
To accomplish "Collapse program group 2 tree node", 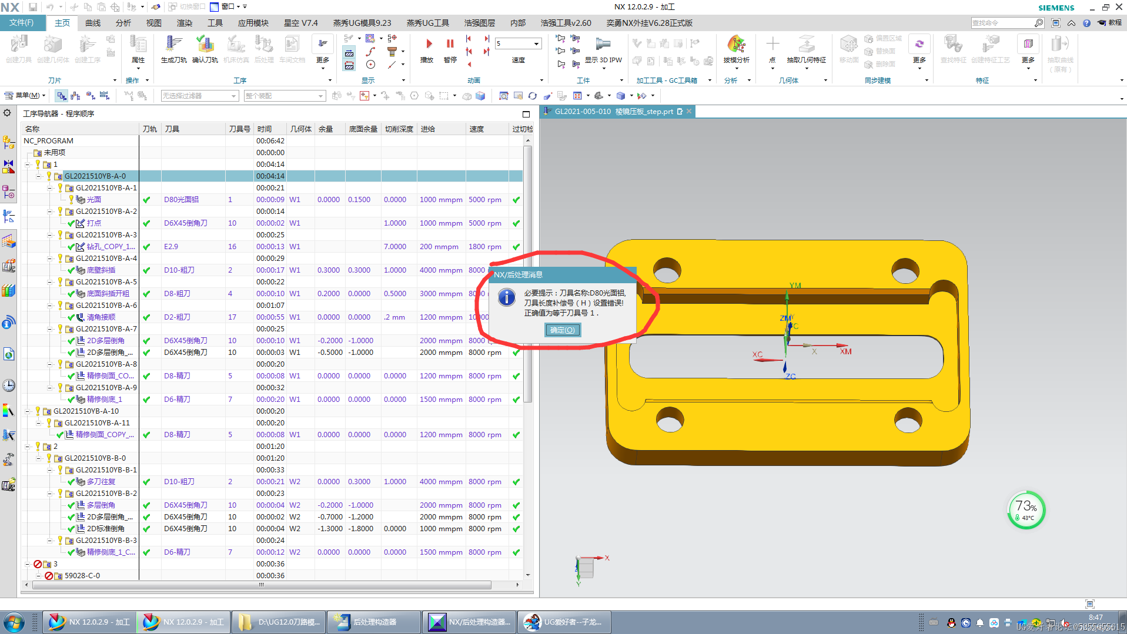I will [28, 447].
